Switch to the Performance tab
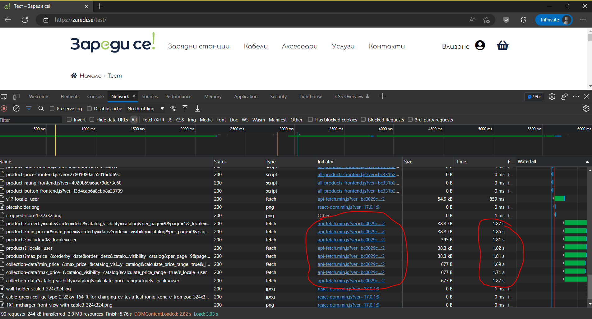Image resolution: width=592 pixels, height=319 pixels. coord(178,97)
